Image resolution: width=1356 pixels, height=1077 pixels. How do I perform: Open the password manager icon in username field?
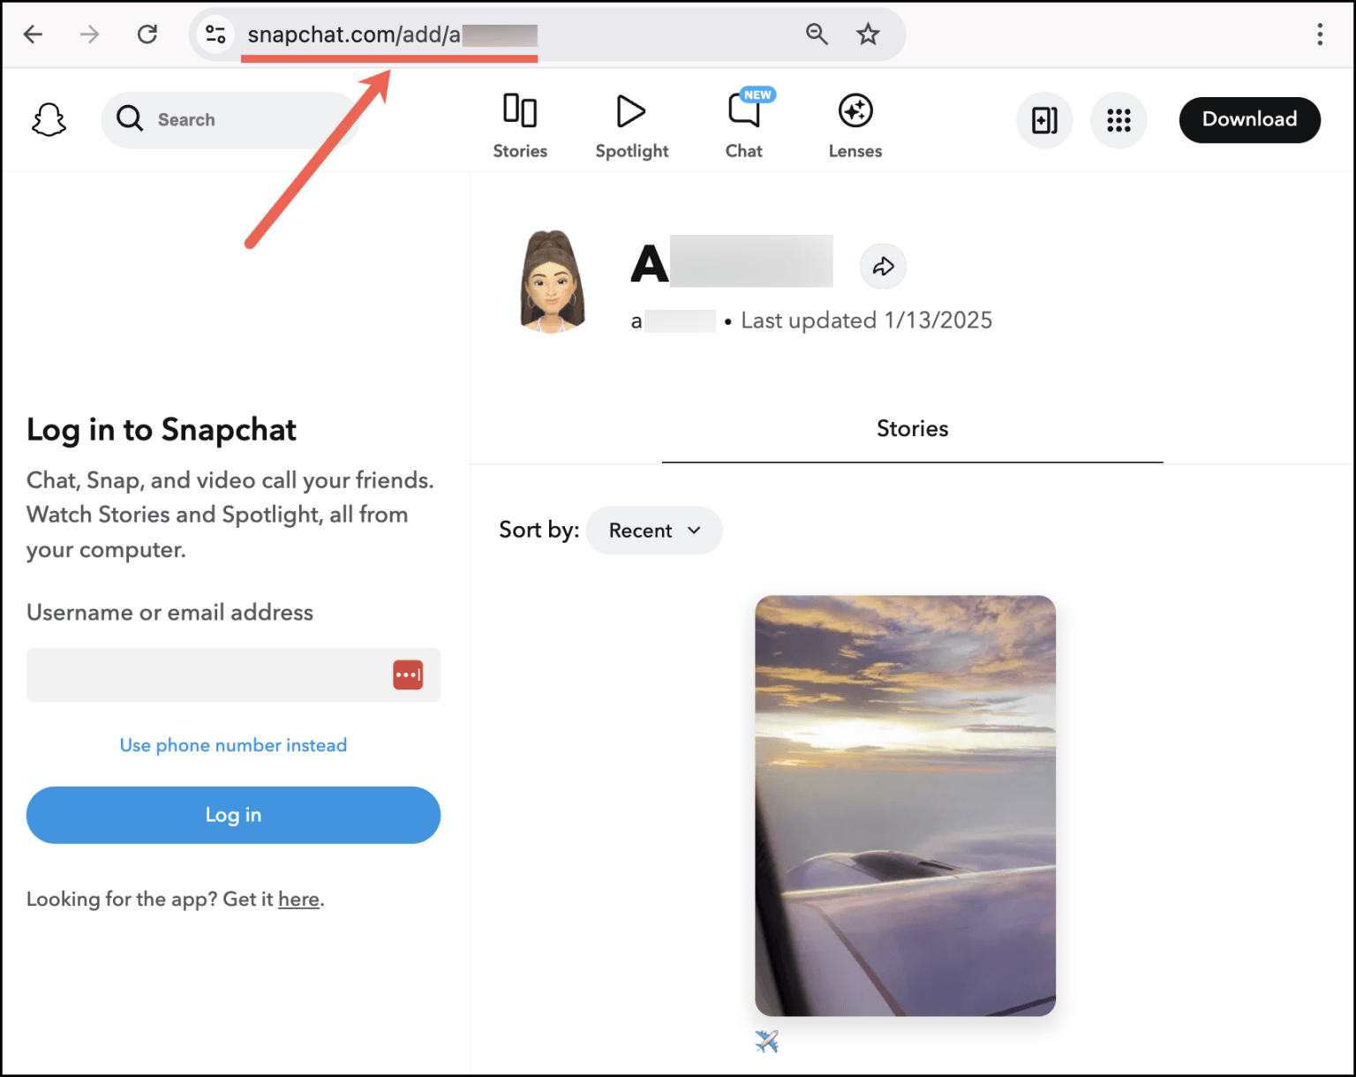click(408, 674)
